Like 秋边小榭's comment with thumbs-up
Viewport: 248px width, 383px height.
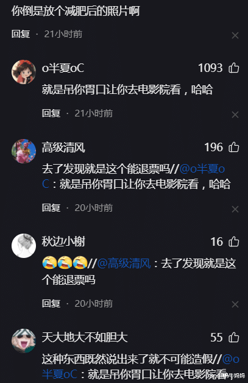(233, 242)
